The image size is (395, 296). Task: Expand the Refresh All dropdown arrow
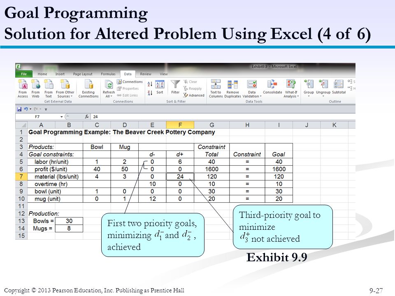pyautogui.click(x=112, y=96)
